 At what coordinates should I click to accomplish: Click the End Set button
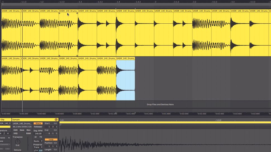(55, 130)
